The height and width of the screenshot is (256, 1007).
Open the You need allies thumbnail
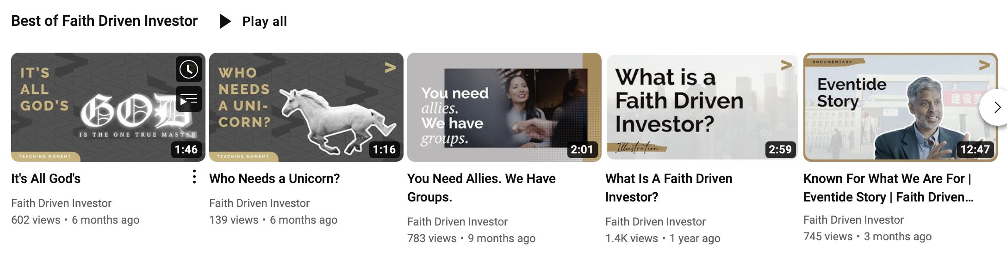coord(504,107)
